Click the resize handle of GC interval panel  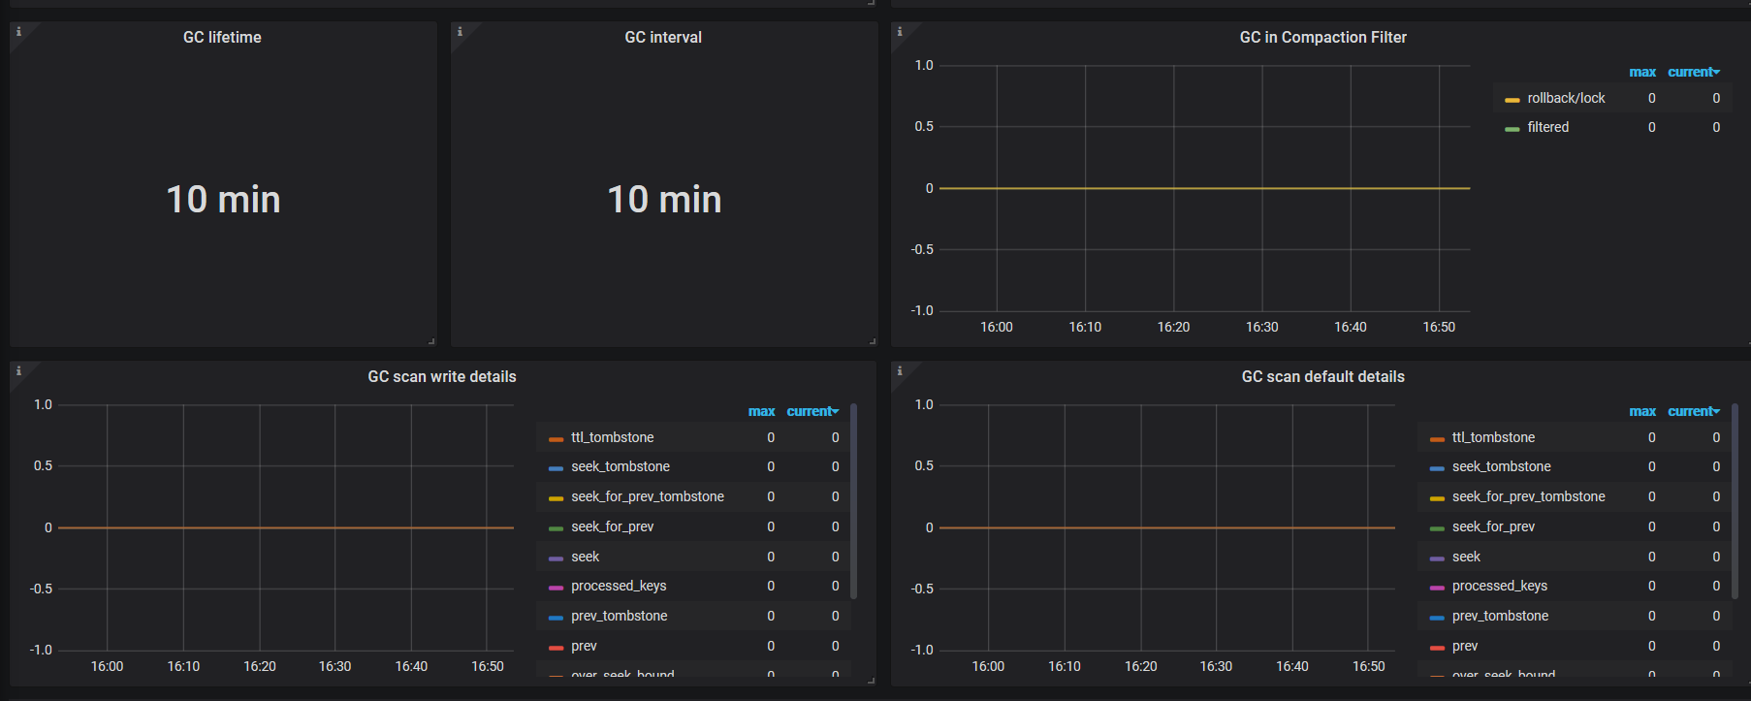(x=873, y=341)
